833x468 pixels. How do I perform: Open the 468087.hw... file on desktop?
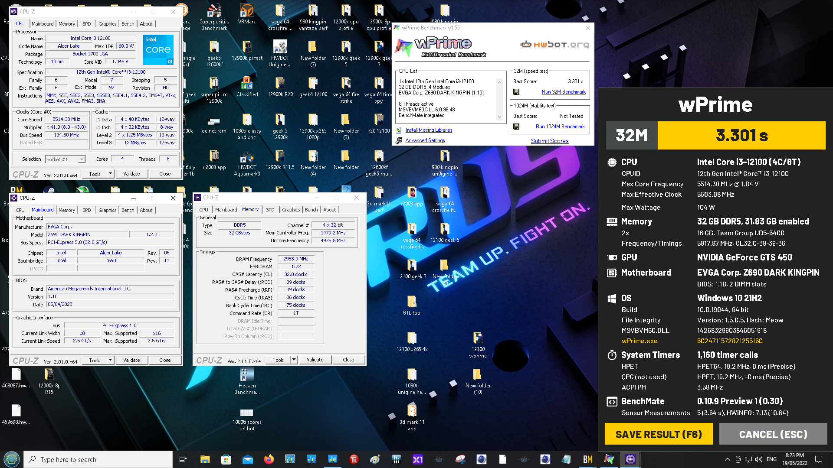click(16, 378)
